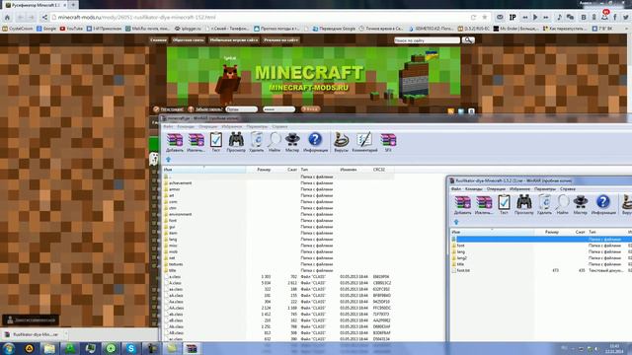Open Wizard (Мастер) in minecraft.jar window
The height and width of the screenshot is (355, 632).
292,142
